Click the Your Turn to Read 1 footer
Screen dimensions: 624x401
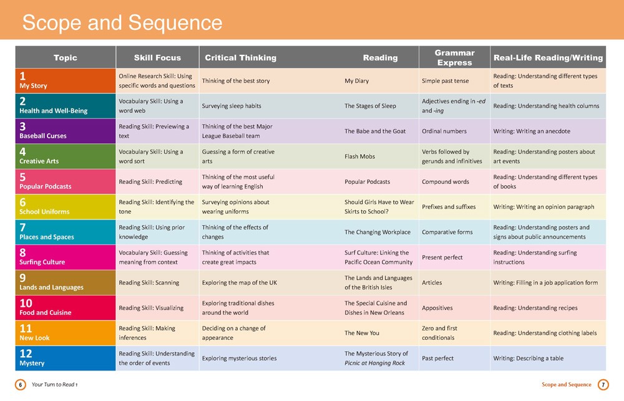(x=54, y=385)
